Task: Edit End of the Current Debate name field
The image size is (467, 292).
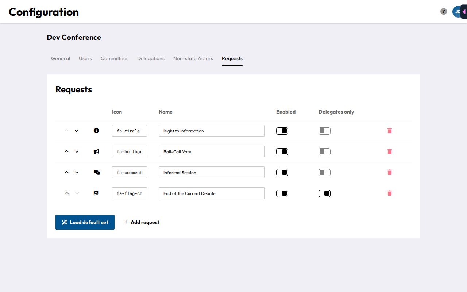Action: (212, 193)
